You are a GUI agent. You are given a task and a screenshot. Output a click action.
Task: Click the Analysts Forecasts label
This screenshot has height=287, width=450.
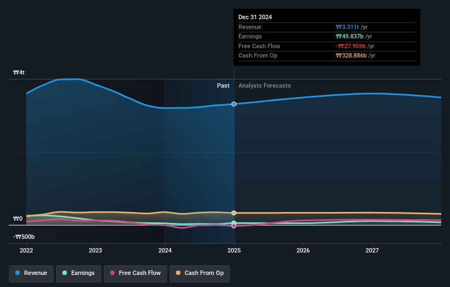[x=265, y=85]
